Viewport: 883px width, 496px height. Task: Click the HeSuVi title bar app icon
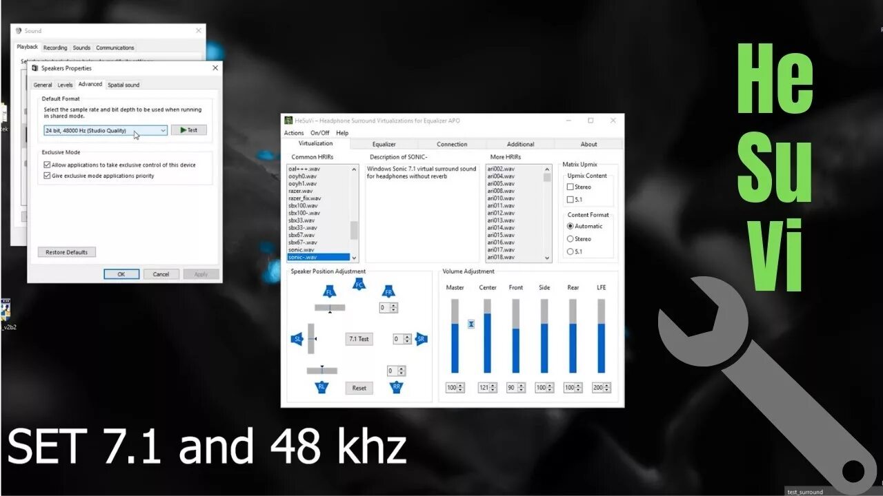[288, 120]
